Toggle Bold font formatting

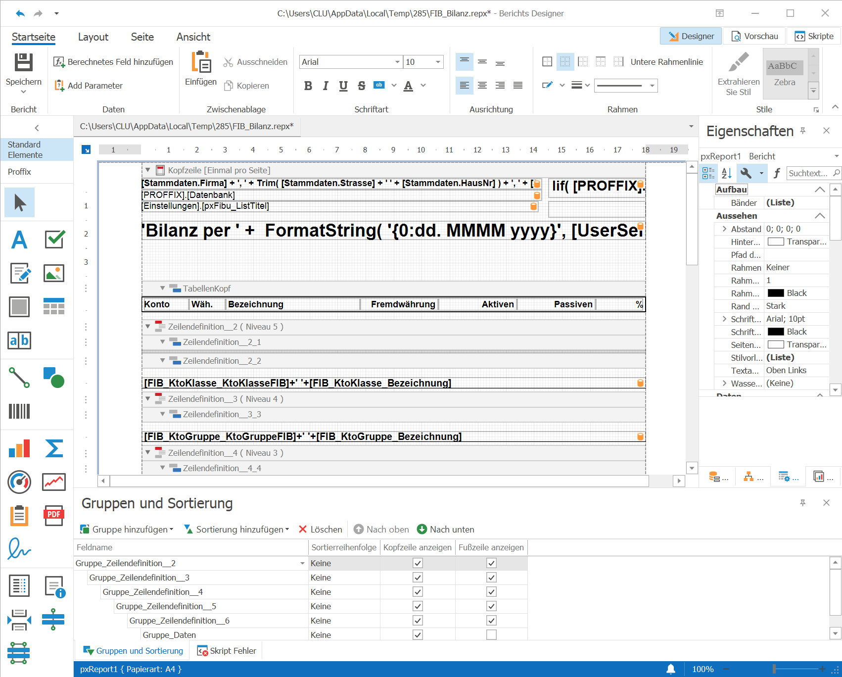tap(308, 86)
